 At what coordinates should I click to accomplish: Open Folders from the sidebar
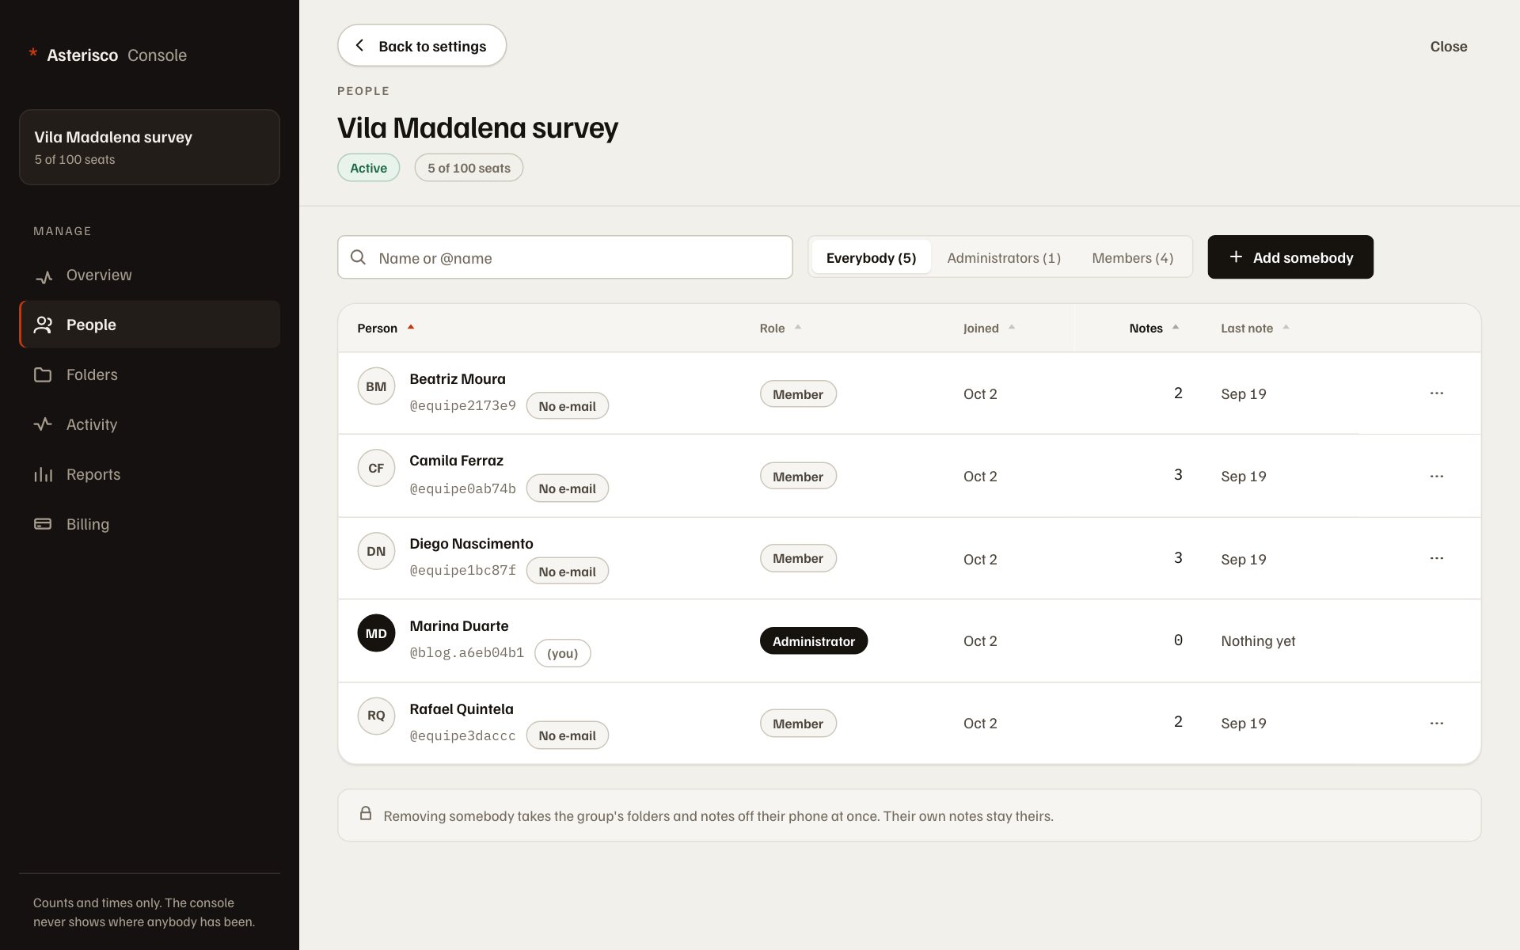coord(150,374)
